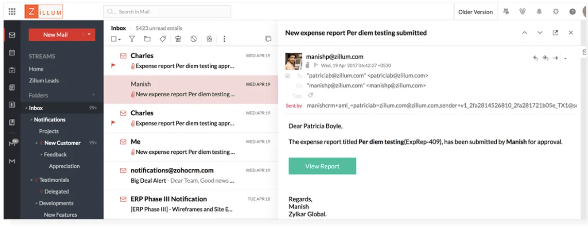Toggle the flag on the first Charles email
Viewport: 588px width, 226px height.
113,66
